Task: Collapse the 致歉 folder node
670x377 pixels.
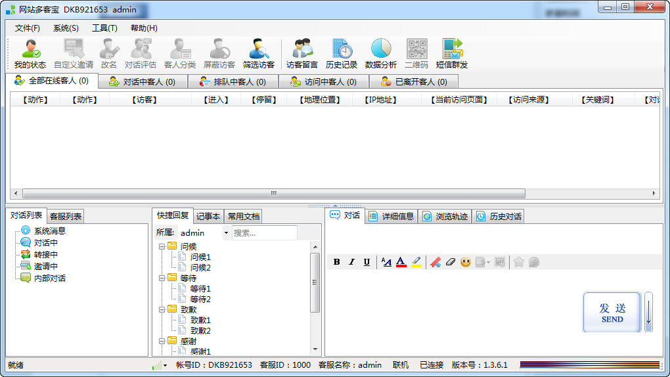Action: pos(162,309)
